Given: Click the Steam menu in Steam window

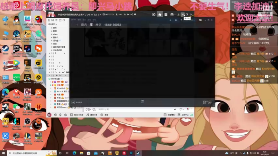Looking at the screenshot, I should pyautogui.click(x=73, y=20).
